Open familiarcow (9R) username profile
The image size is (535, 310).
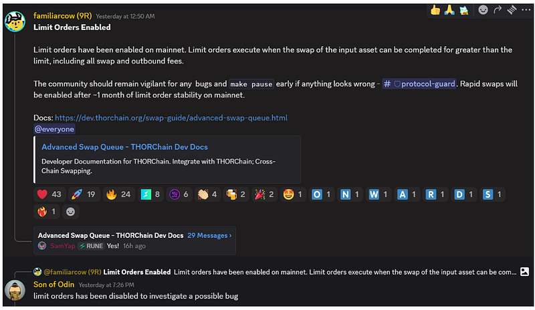(x=62, y=15)
